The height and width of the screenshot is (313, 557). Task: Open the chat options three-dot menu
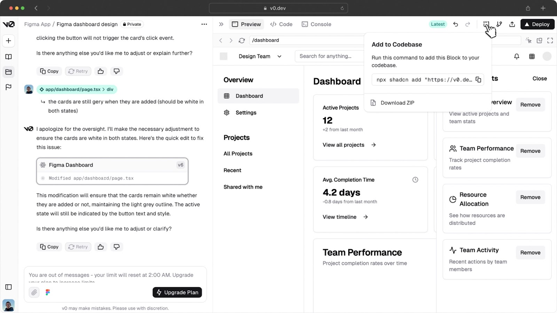(204, 24)
